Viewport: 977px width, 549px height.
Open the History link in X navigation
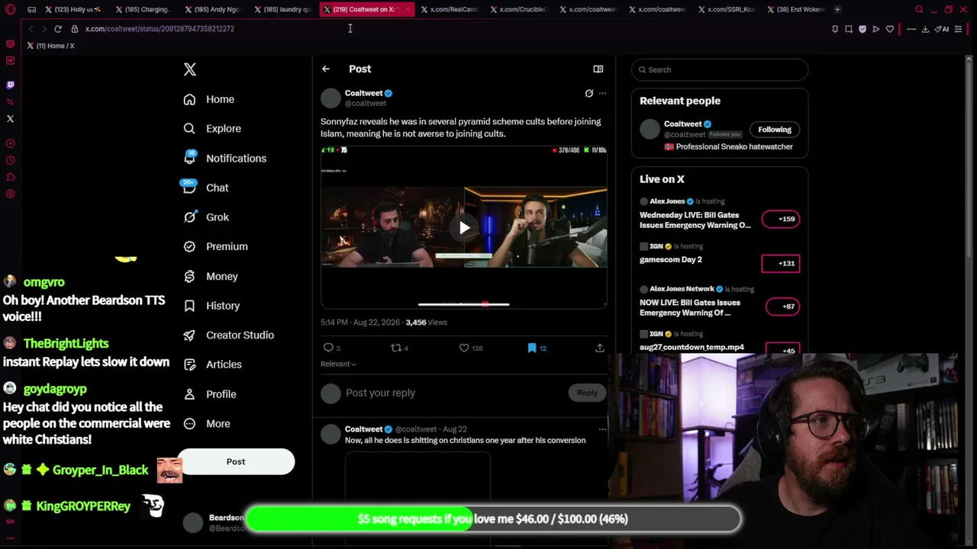[212, 306]
